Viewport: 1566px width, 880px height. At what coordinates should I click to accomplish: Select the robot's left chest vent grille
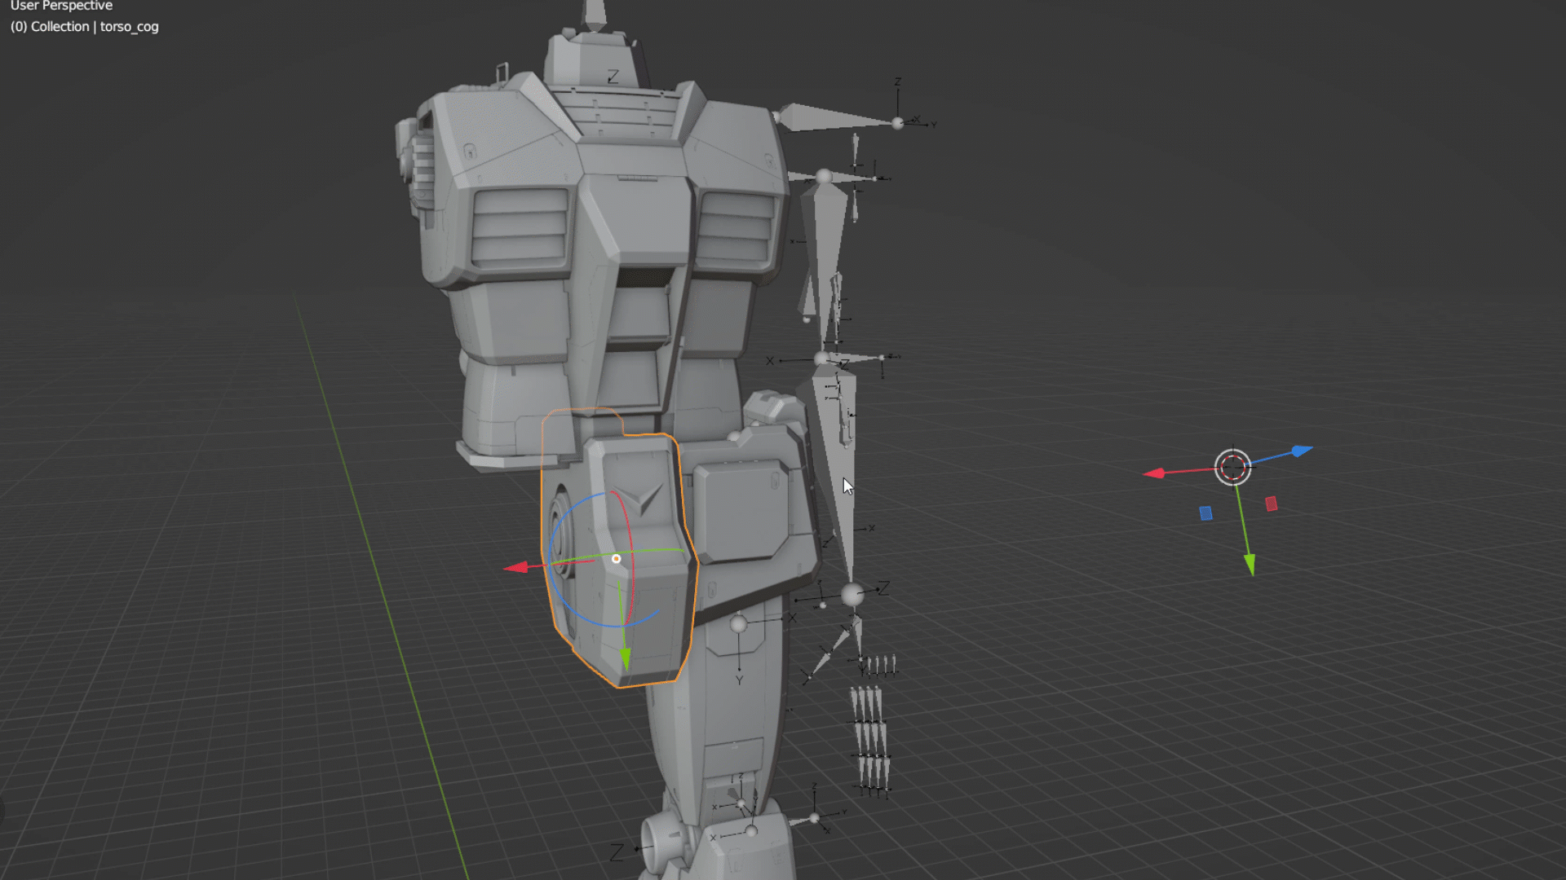(520, 227)
